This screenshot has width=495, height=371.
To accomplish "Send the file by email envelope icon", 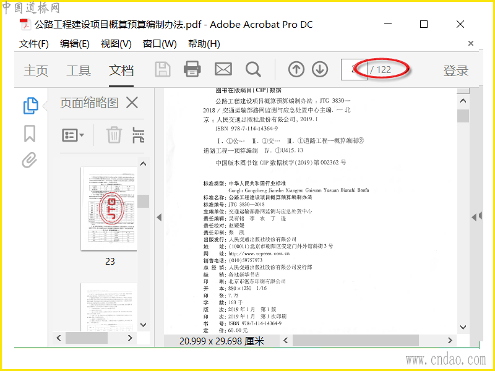I will coord(223,69).
